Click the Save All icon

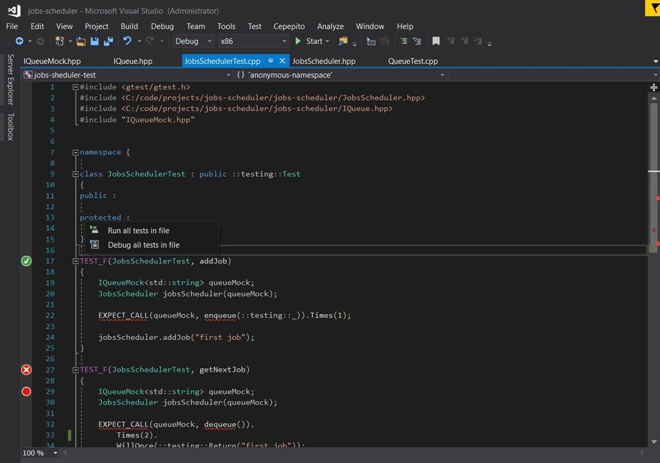[x=109, y=41]
